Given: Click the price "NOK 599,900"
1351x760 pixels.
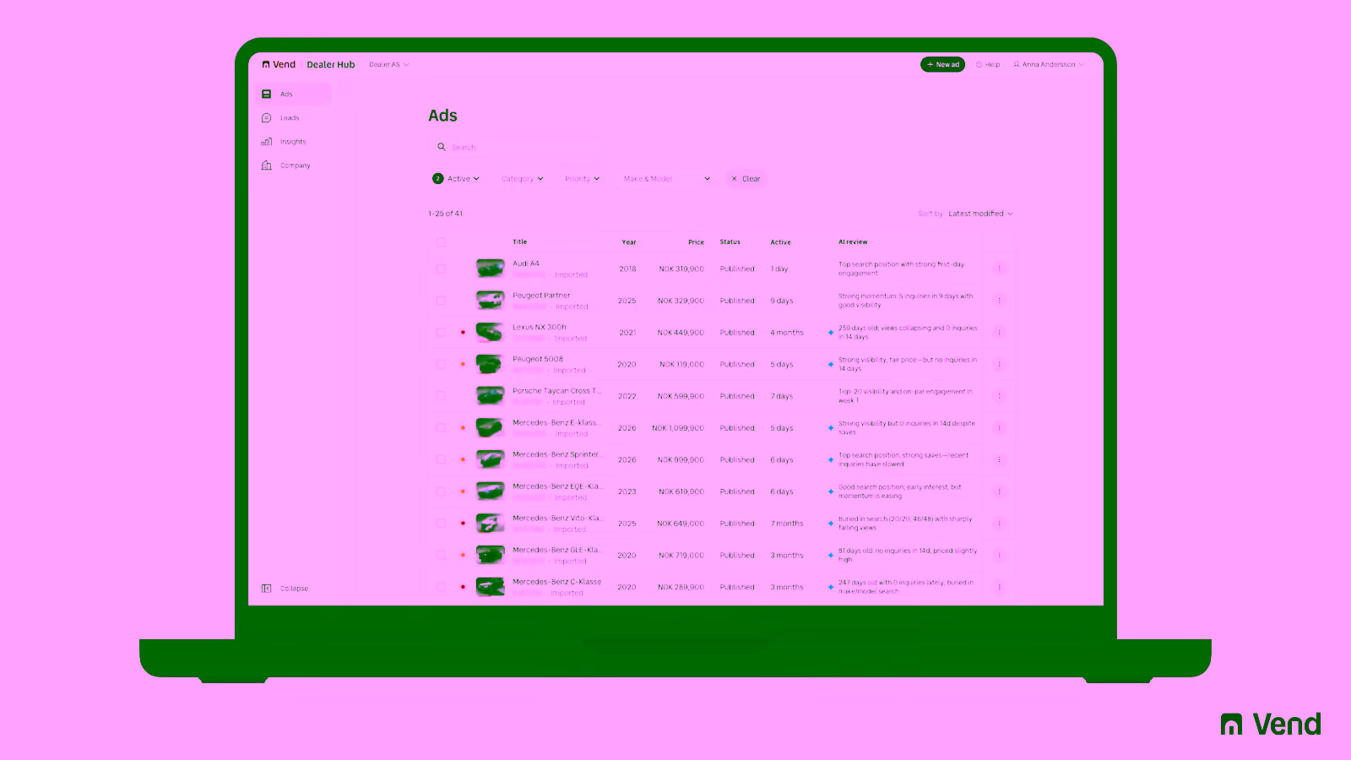Looking at the screenshot, I should 681,396.
